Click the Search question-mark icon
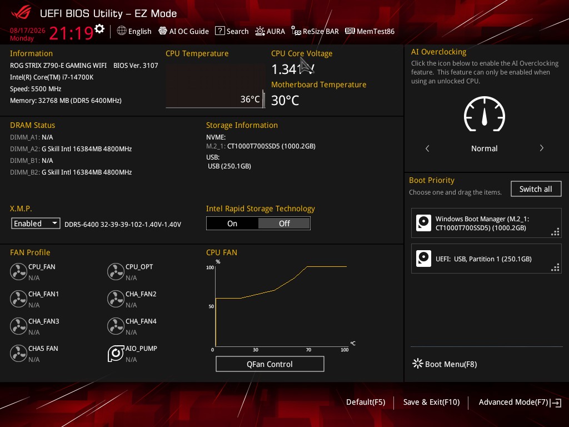 pyautogui.click(x=220, y=31)
